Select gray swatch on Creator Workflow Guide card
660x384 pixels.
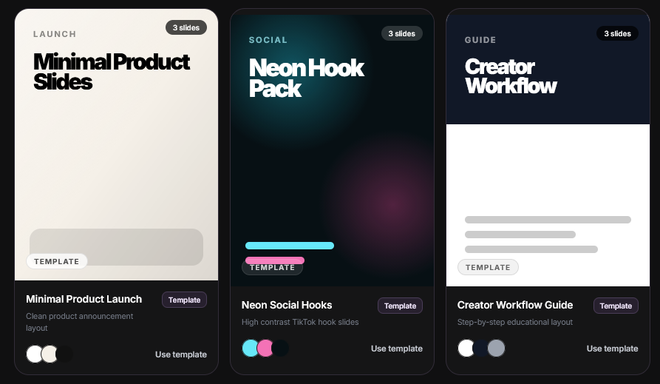click(x=496, y=348)
